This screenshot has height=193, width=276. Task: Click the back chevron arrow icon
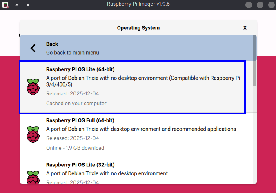pos(33,48)
